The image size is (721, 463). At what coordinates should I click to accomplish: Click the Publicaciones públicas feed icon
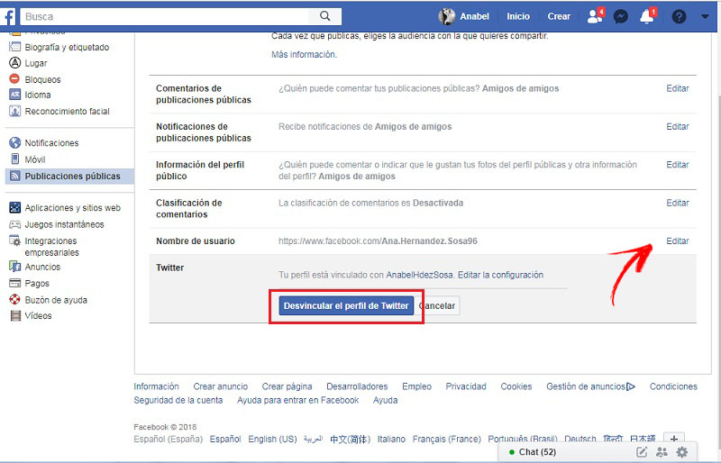(x=15, y=176)
